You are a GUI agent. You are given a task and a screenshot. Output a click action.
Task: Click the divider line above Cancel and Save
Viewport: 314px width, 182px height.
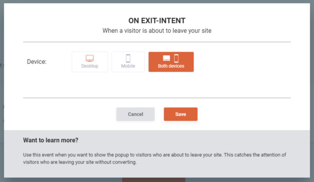pyautogui.click(x=157, y=98)
